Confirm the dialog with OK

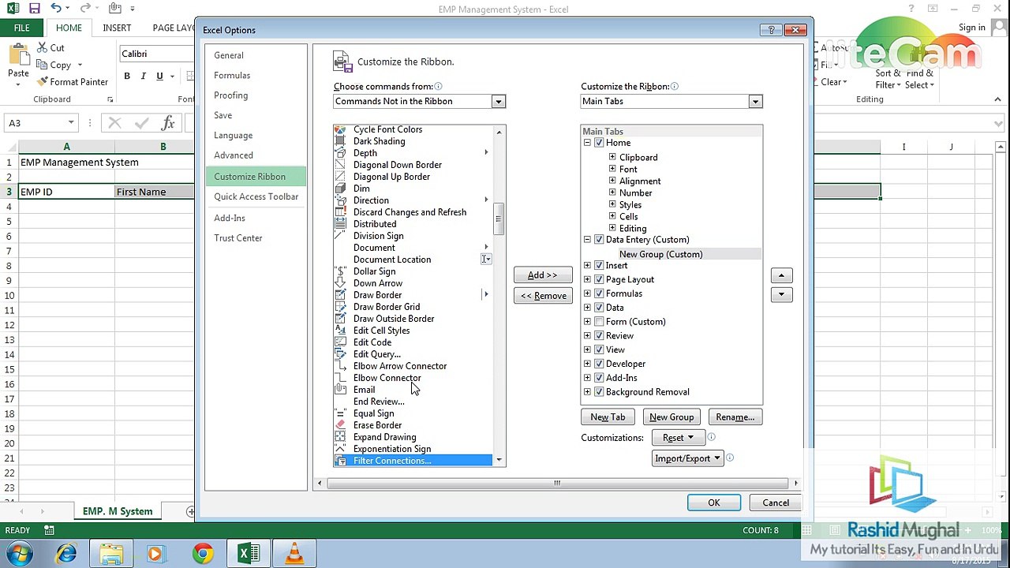click(x=714, y=503)
